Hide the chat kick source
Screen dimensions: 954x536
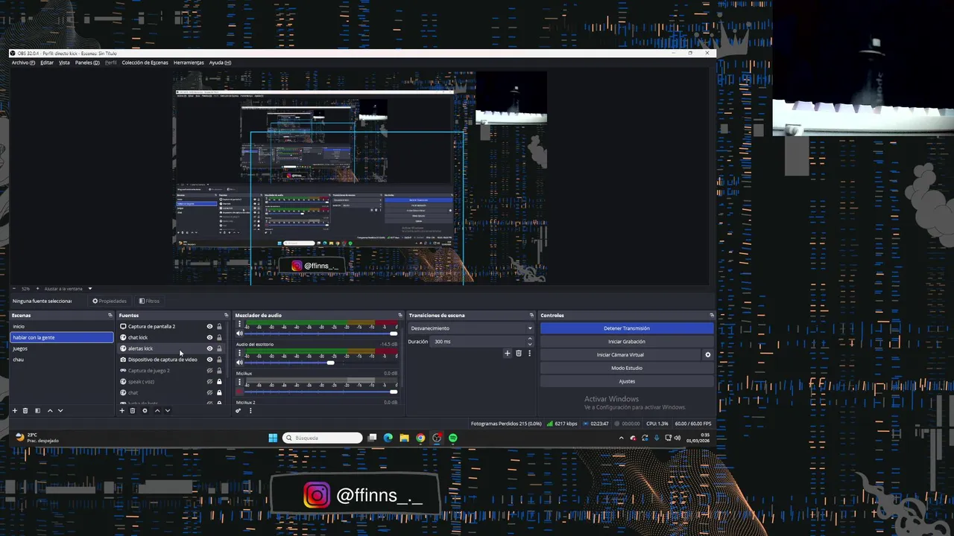pyautogui.click(x=209, y=337)
